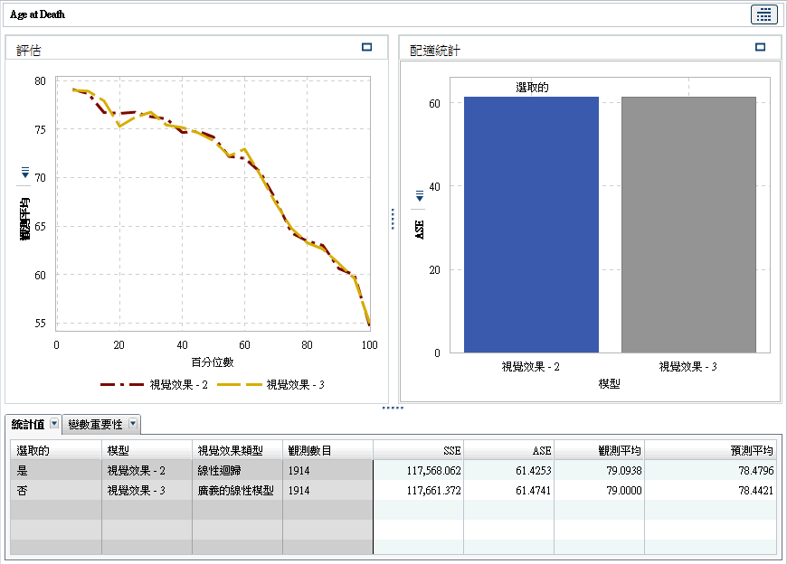
Task: Sort by the SSE column header
Action: click(x=417, y=450)
